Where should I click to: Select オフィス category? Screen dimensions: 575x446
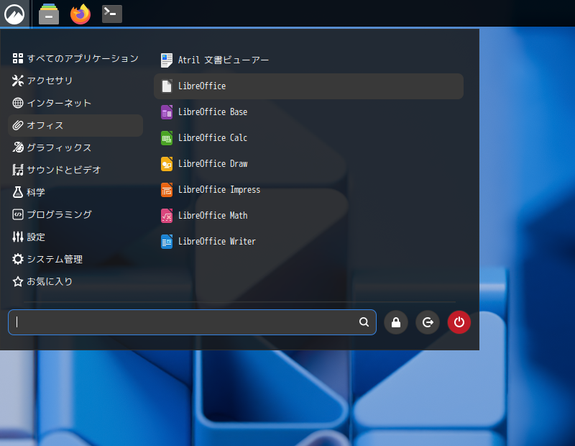[x=75, y=126]
